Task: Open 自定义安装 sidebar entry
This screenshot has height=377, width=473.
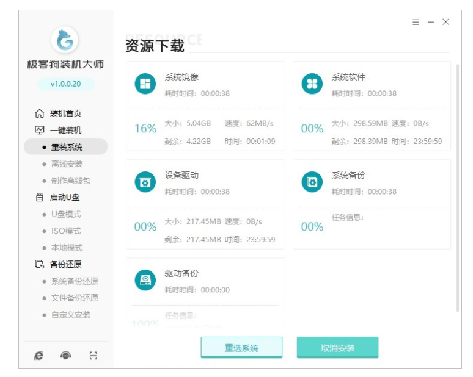Action: pyautogui.click(x=71, y=315)
